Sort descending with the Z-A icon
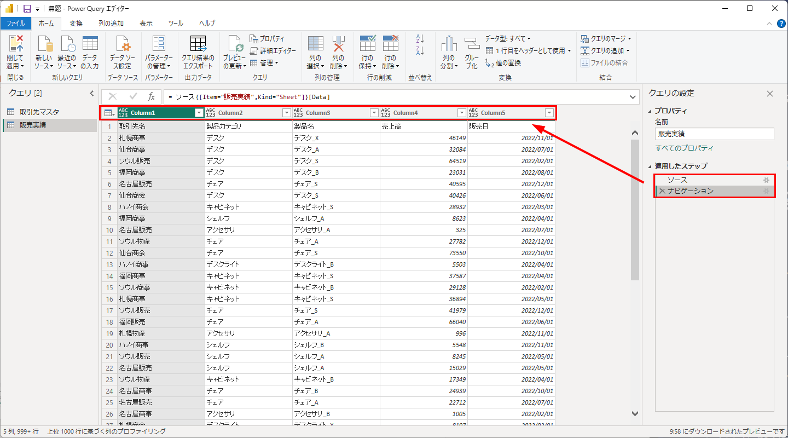Image resolution: width=788 pixels, height=438 pixels. click(x=420, y=50)
